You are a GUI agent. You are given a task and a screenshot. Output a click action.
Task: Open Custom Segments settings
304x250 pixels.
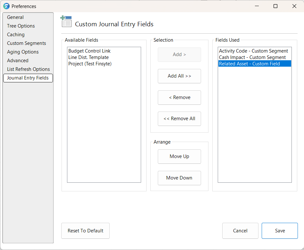point(26,43)
